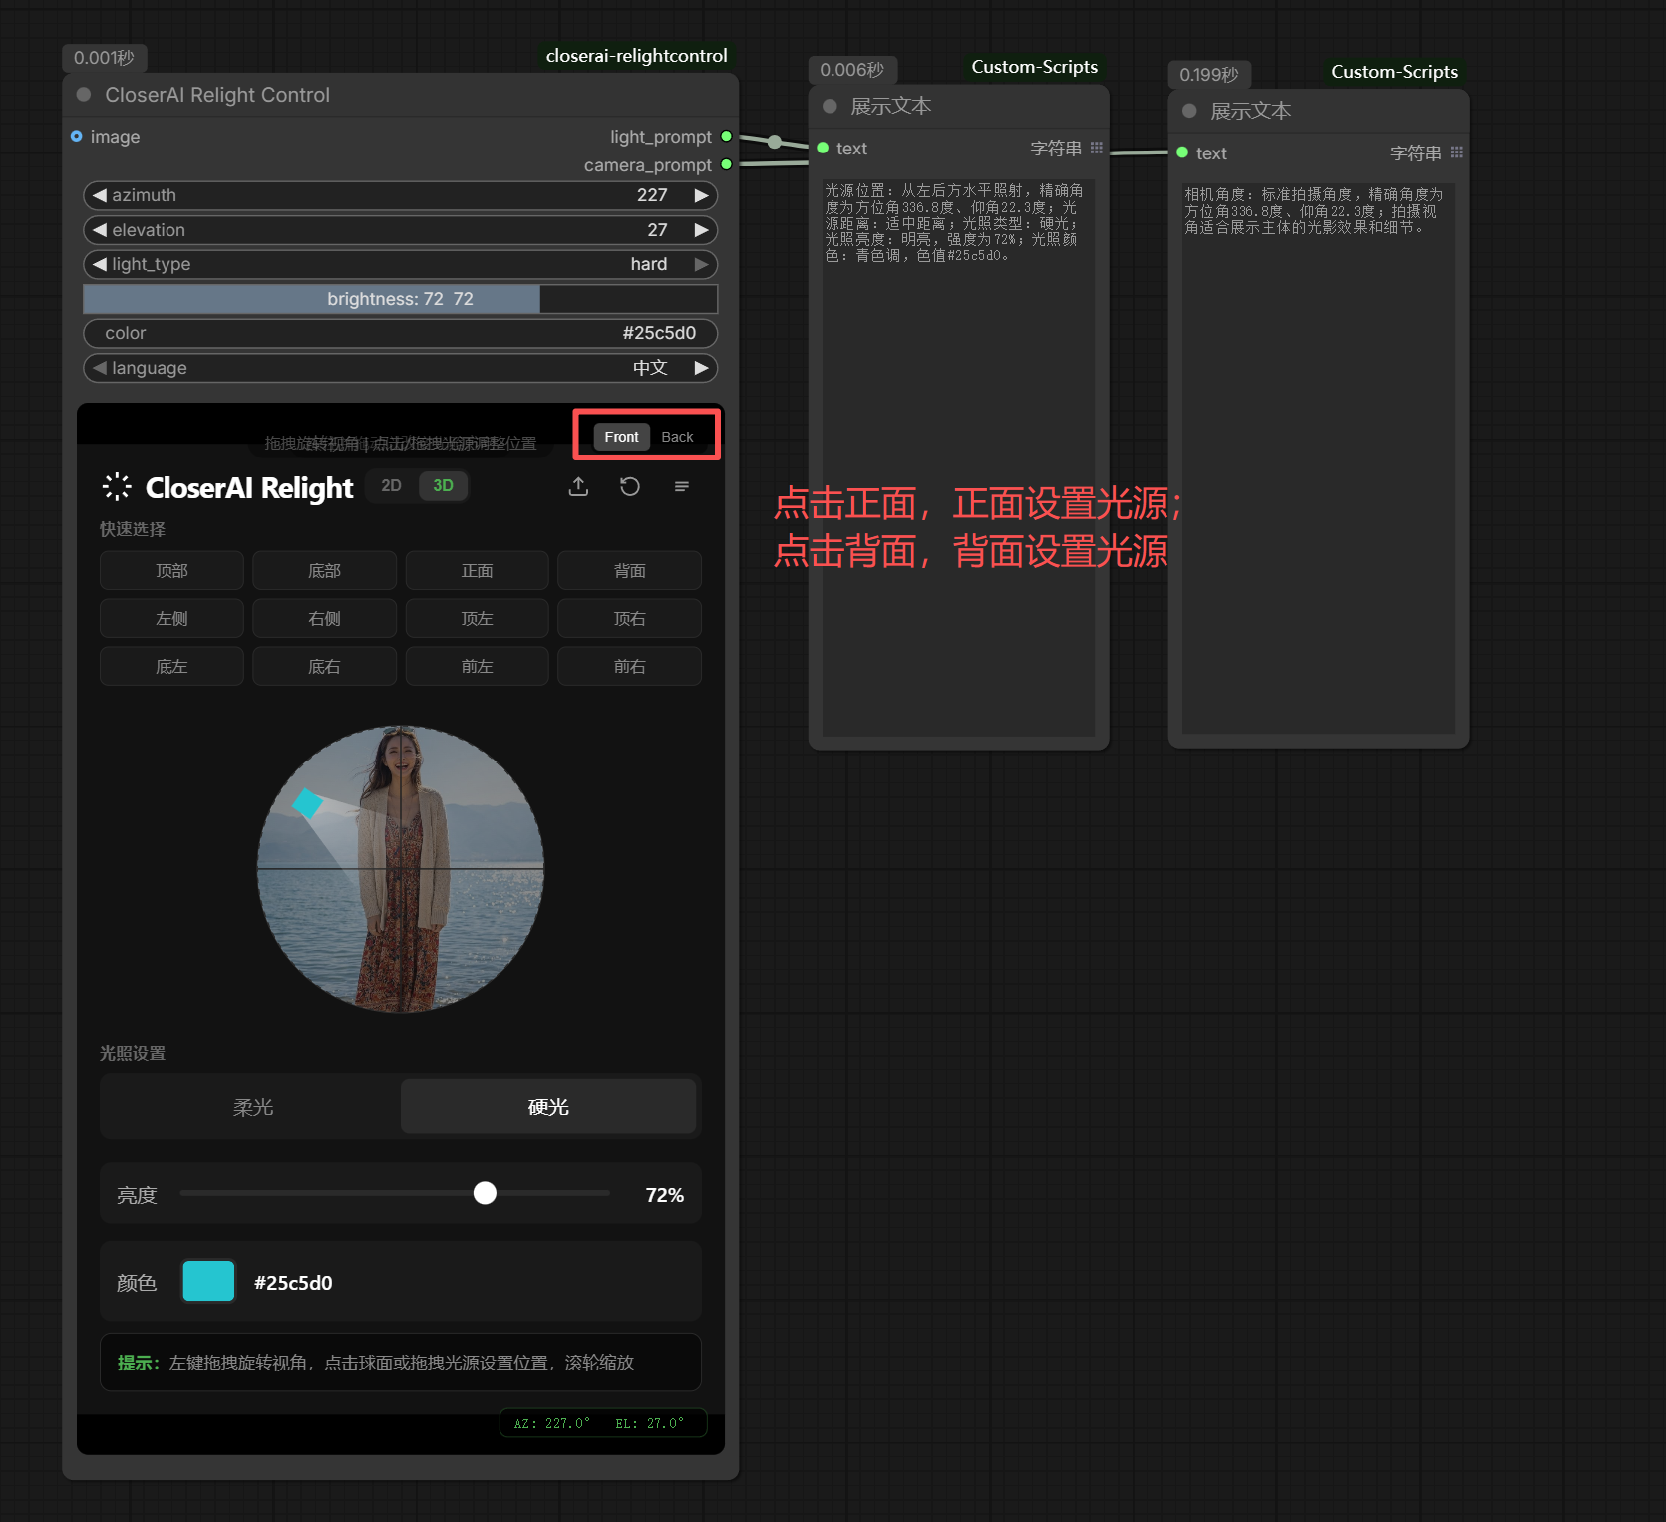Select the 2D mode toggle
The width and height of the screenshot is (1666, 1522).
pyautogui.click(x=391, y=486)
